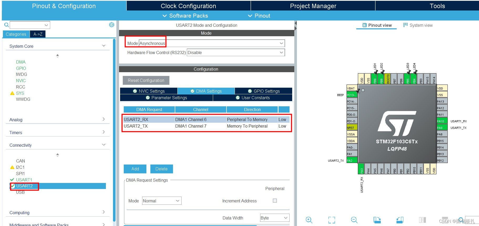Click the search magnifier icon

tap(7, 25)
